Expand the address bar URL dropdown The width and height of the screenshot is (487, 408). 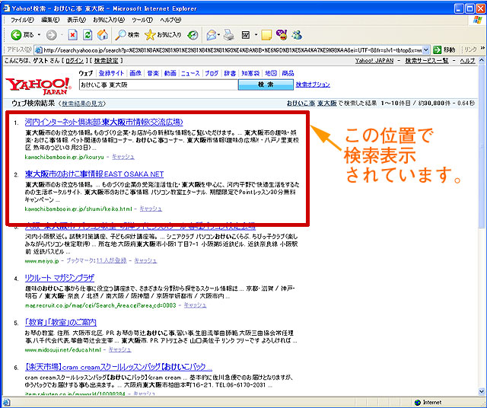click(426, 49)
